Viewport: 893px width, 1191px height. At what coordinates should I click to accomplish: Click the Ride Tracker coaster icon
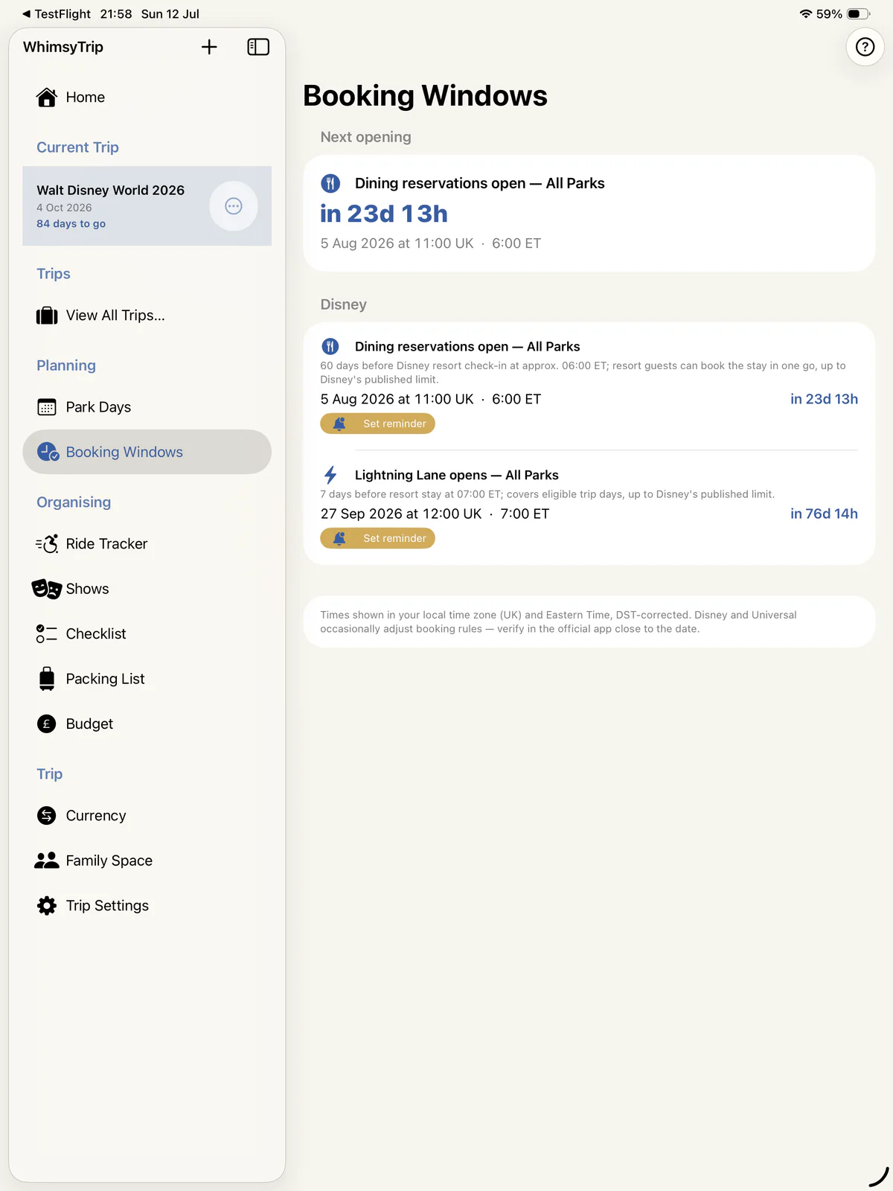pos(47,544)
